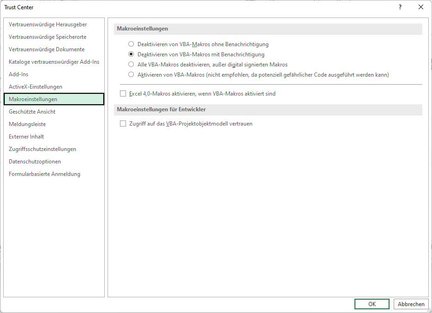Viewport: 432px width, 313px height.
Task: Click Abbrechen to cancel
Action: 411,304
